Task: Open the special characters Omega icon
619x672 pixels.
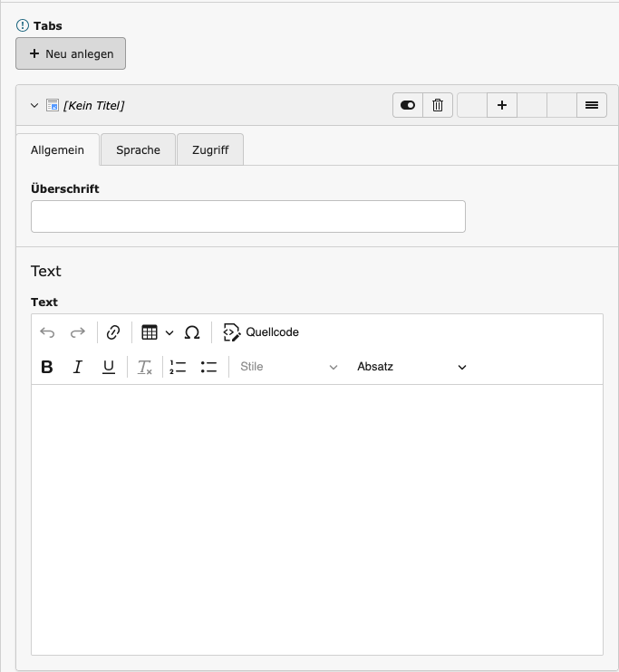Action: click(192, 332)
